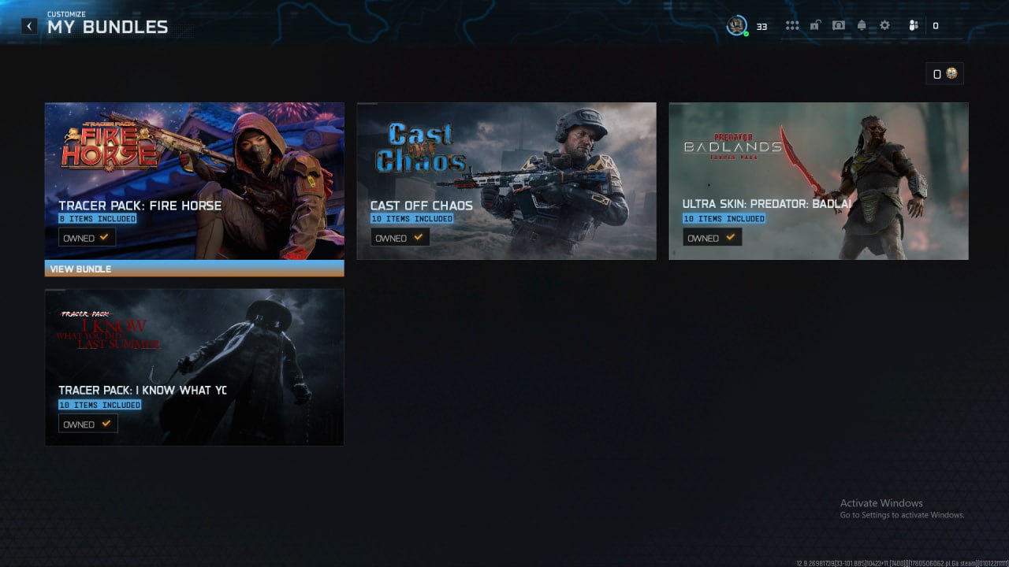Click the Owned badge on Cast Off Chaos
The width and height of the screenshot is (1009, 567).
400,238
